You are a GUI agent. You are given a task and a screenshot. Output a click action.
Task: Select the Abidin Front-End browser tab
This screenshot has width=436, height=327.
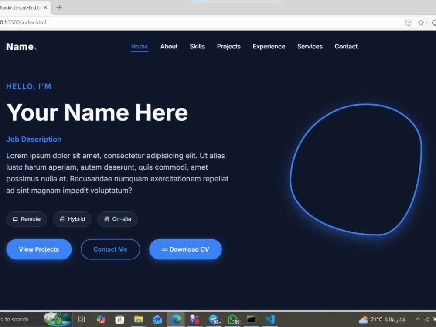click(25, 7)
